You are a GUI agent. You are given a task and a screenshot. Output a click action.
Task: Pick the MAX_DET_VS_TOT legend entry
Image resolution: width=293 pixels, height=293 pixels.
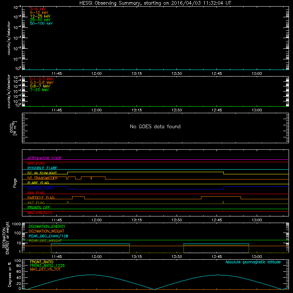pos(45,269)
